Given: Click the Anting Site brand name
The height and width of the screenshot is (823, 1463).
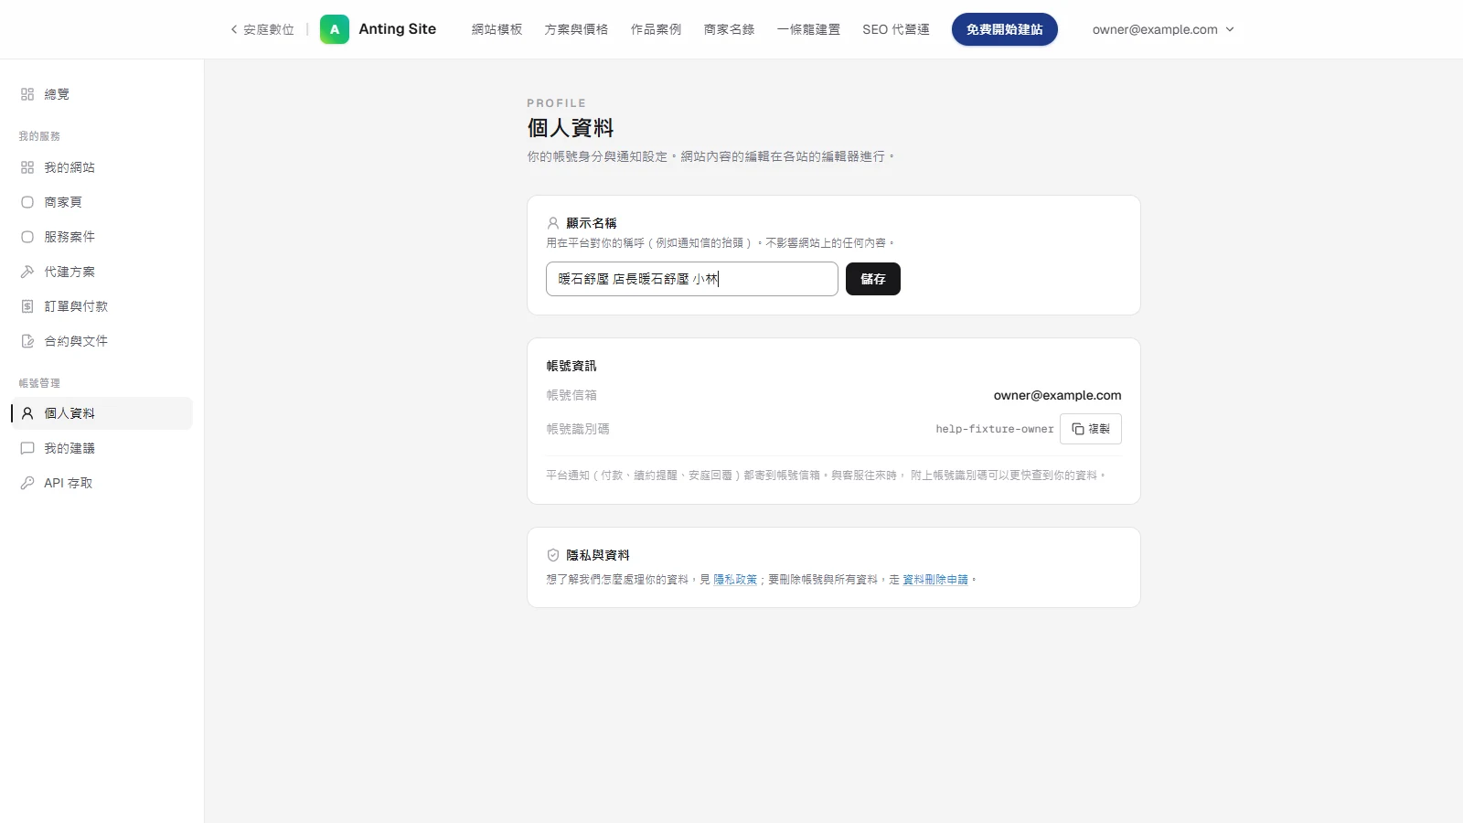Looking at the screenshot, I should pos(398,29).
